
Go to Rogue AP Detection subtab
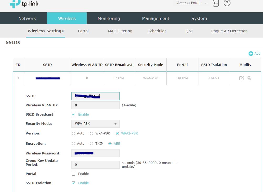229,31
